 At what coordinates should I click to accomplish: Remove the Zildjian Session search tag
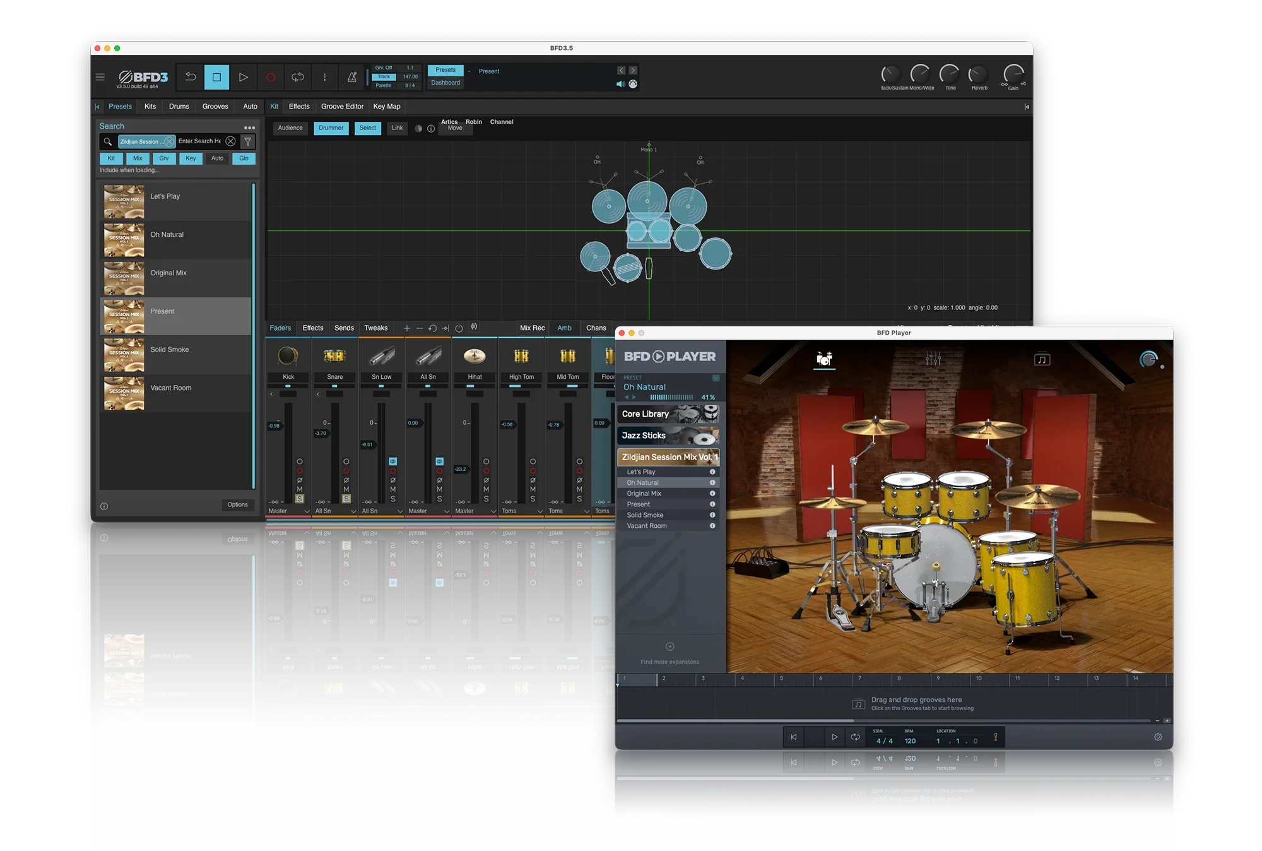pyautogui.click(x=169, y=142)
